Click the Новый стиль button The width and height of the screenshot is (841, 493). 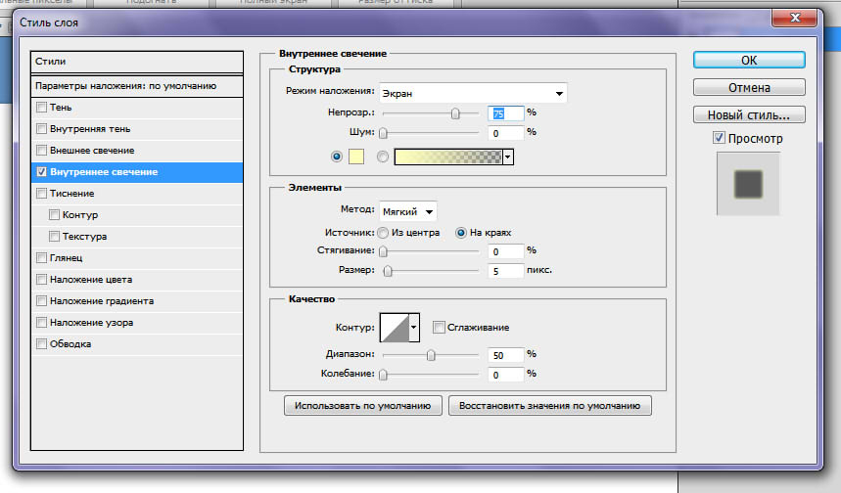749,114
